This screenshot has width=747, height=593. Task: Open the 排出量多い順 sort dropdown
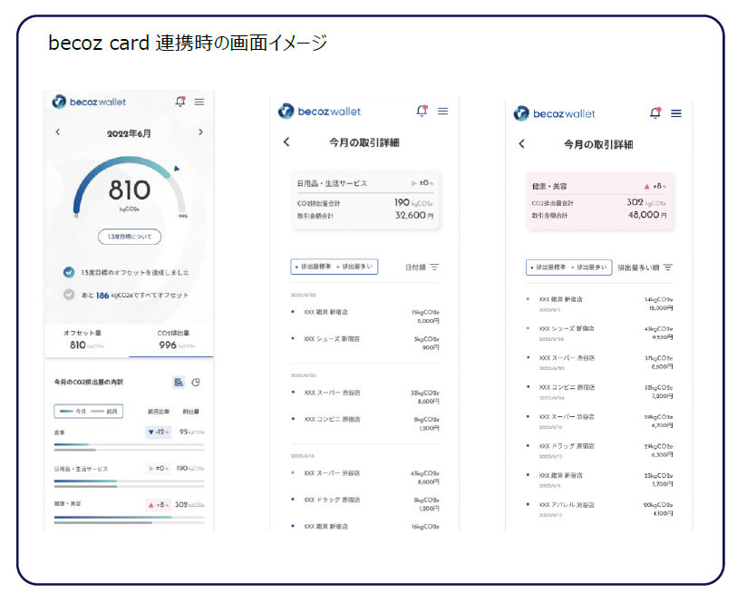click(x=645, y=267)
